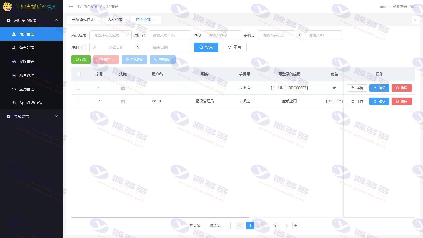View 详情 for row 1
The width and height of the screenshot is (423, 238).
357,88
